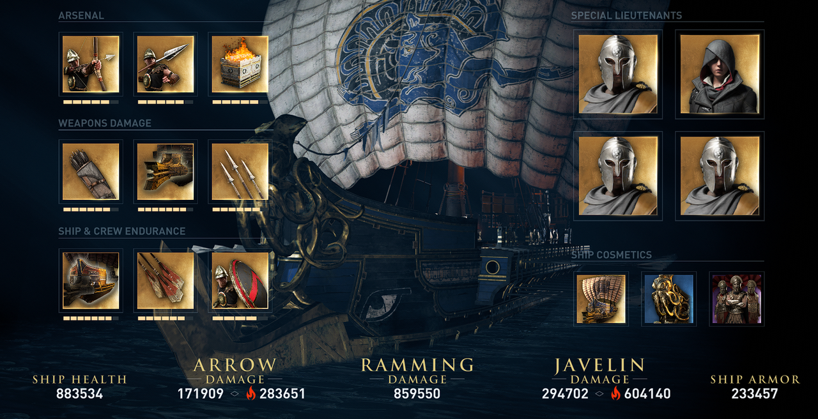
Task: Select the hooded special lieutenant portrait
Action: (720, 74)
